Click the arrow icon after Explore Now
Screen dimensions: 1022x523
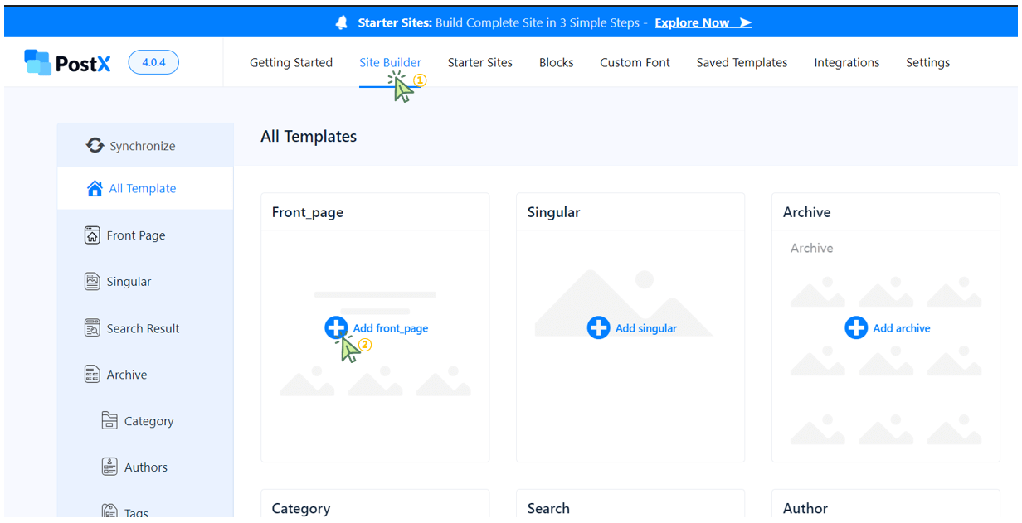point(745,23)
